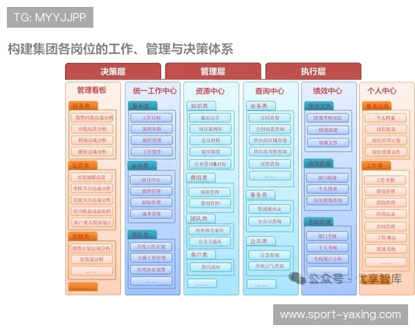This screenshot has height=332, width=415.
Task: Select the 决策层 header tab
Action: click(113, 71)
